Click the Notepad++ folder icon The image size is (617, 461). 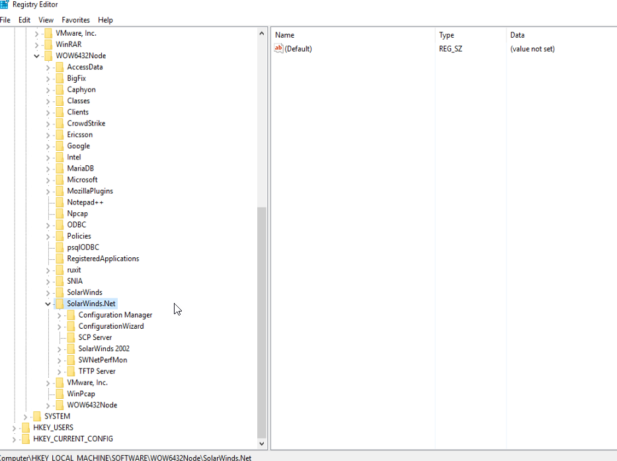coord(60,202)
